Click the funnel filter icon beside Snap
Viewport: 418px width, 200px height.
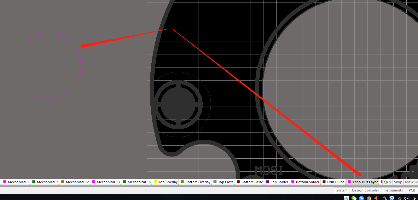pyautogui.click(x=390, y=182)
